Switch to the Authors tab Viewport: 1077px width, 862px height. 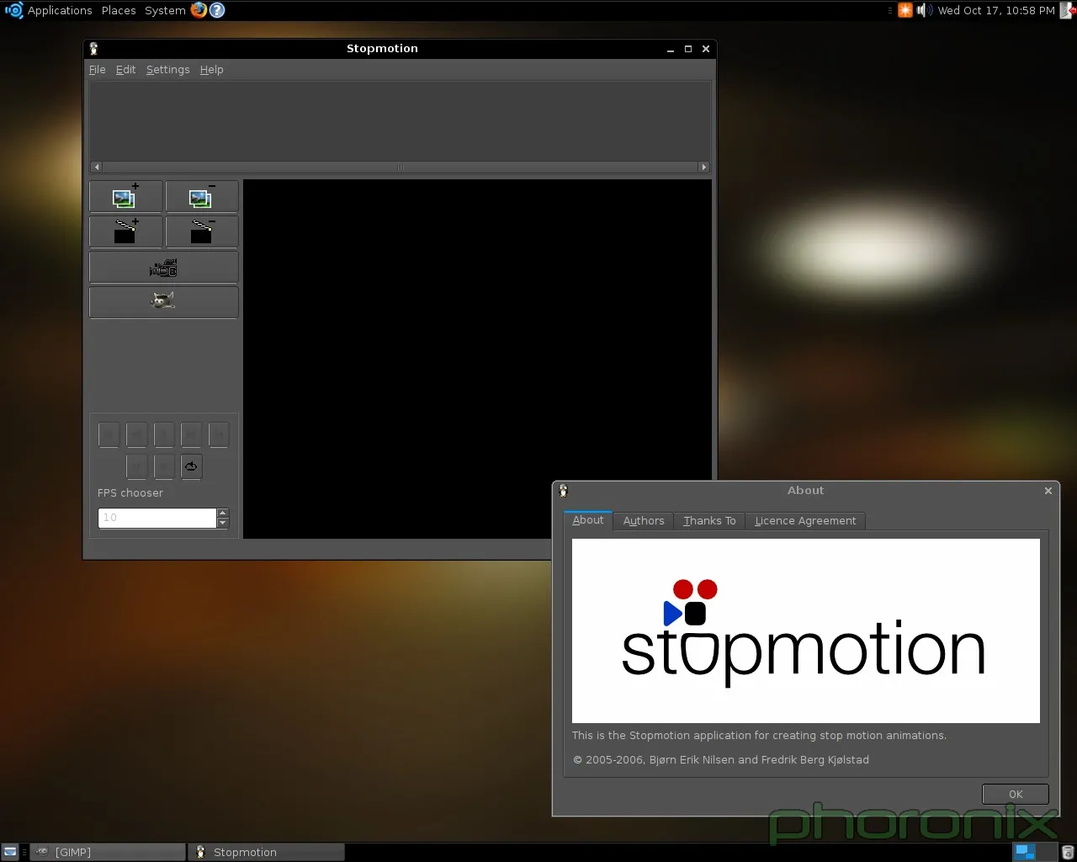(x=644, y=521)
